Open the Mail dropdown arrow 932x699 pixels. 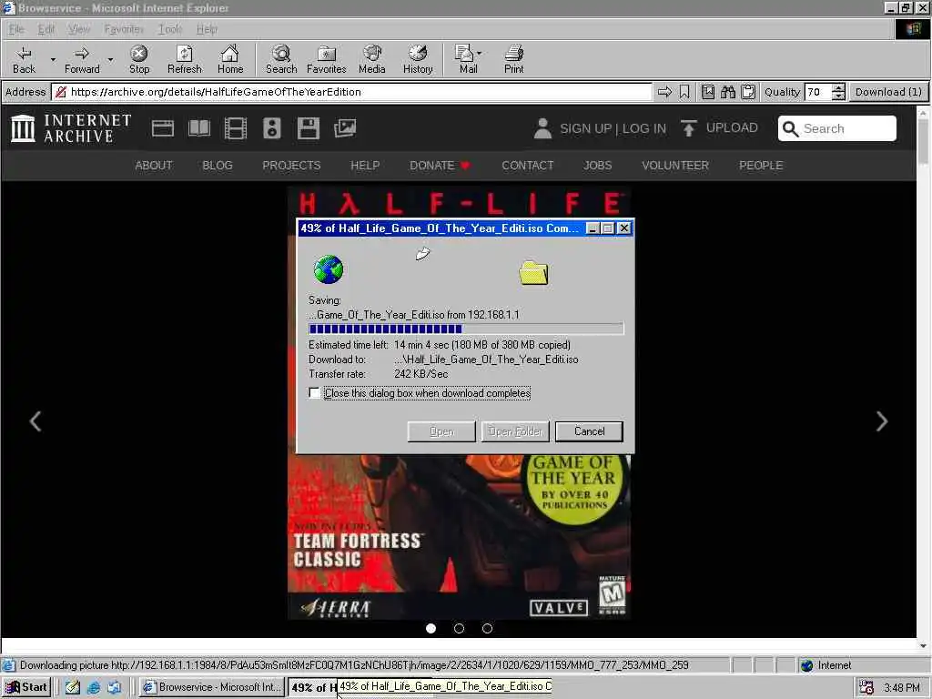coord(479,54)
